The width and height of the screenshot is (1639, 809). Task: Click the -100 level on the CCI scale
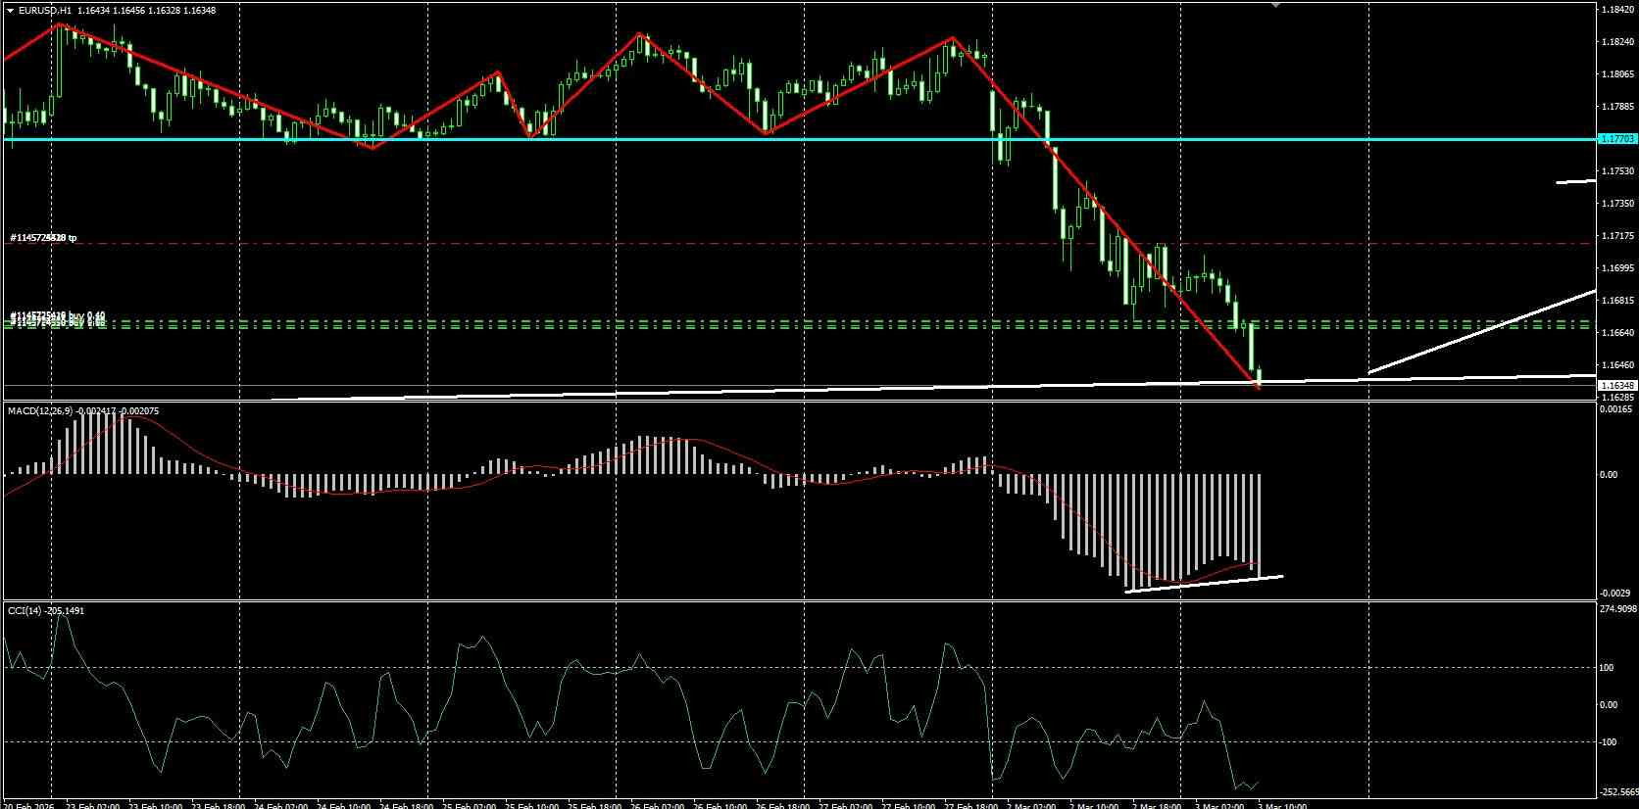(1608, 742)
